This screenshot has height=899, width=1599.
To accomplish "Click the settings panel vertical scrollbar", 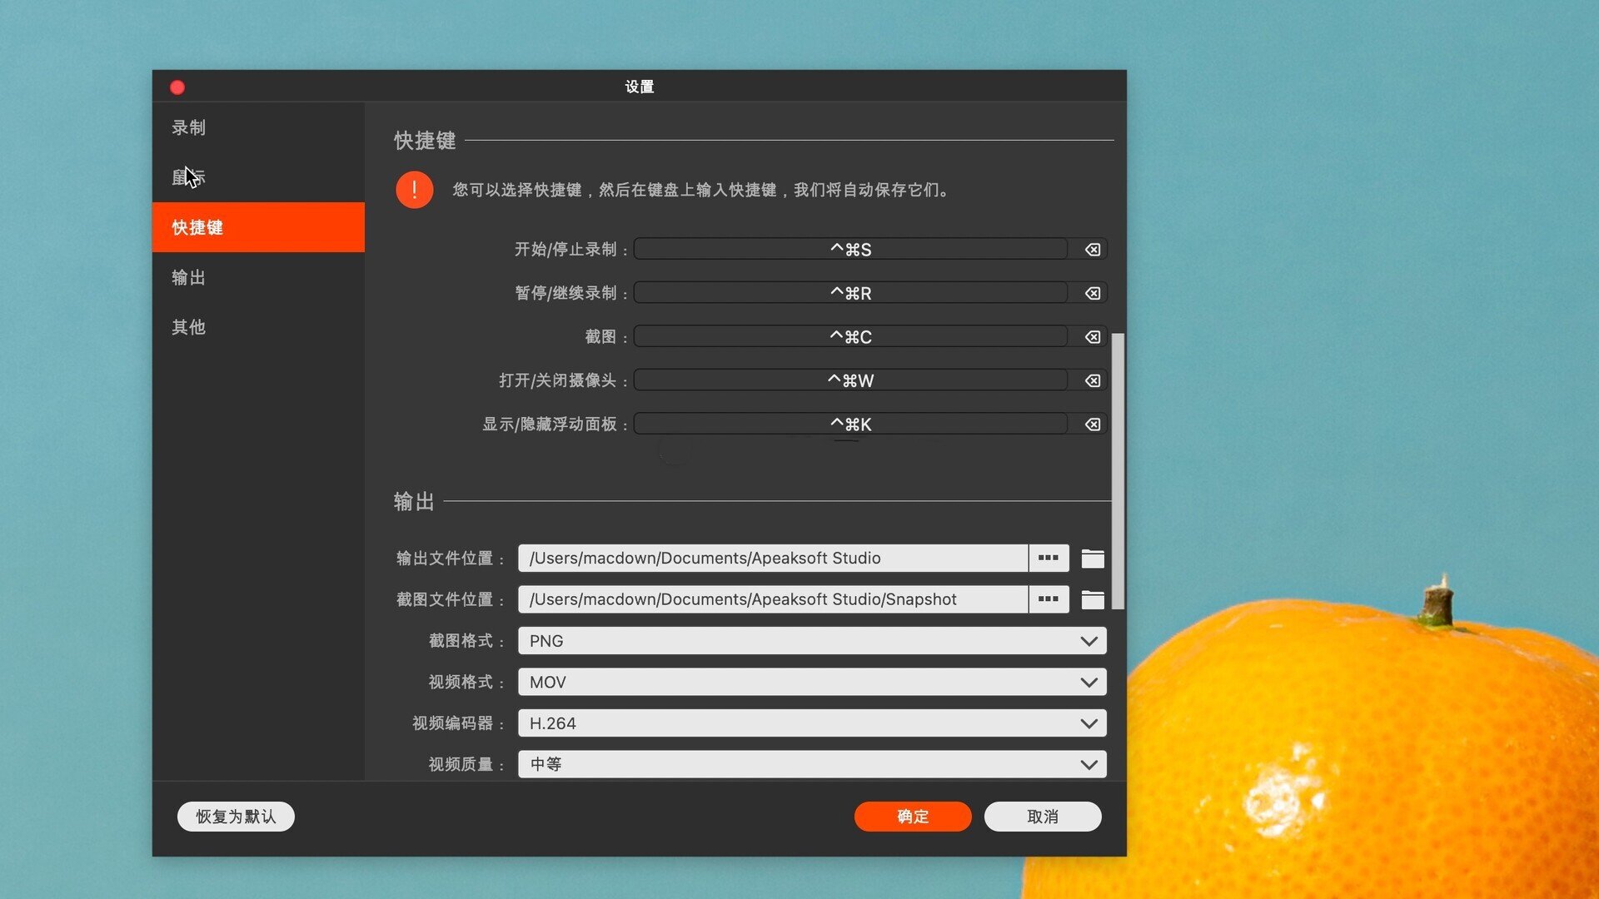I will click(1118, 471).
